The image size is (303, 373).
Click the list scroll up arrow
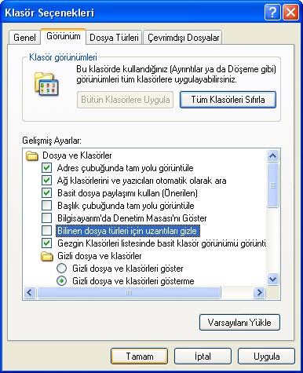pyautogui.click(x=273, y=156)
